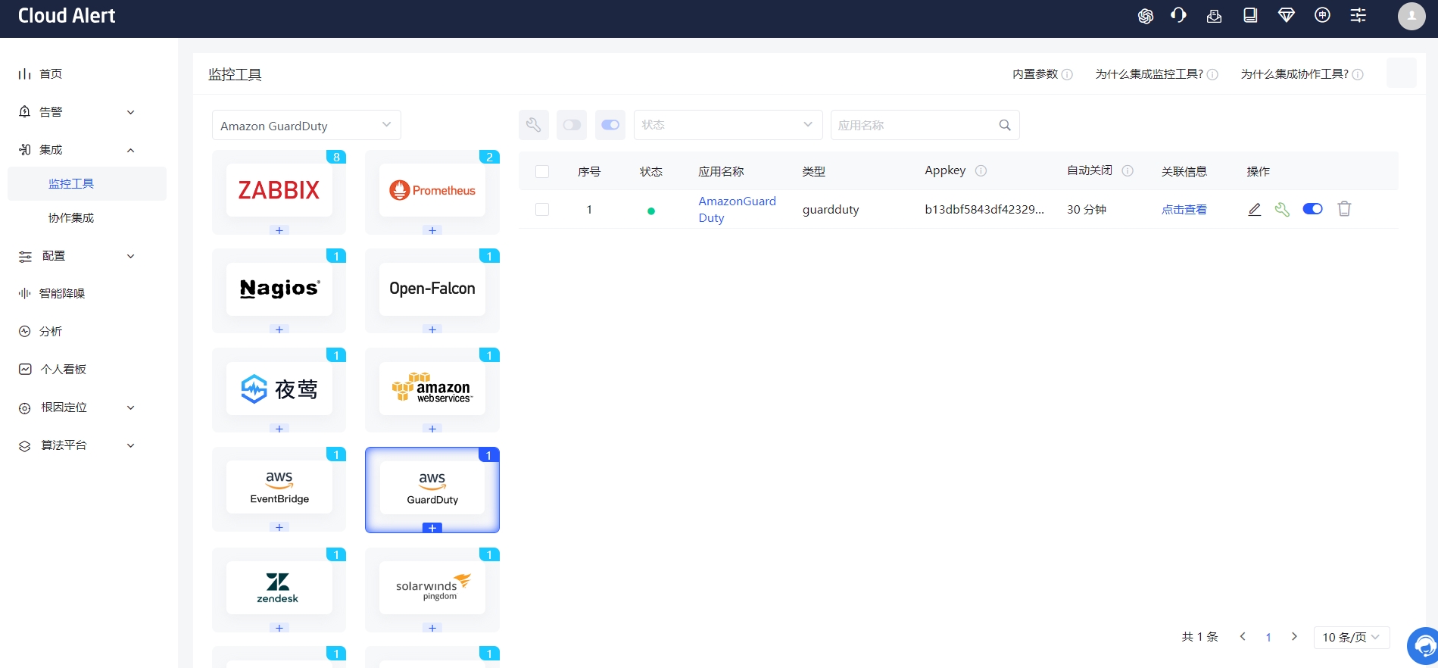Click the wrench batch action toolbar button
The height and width of the screenshot is (668, 1438).
(x=534, y=125)
